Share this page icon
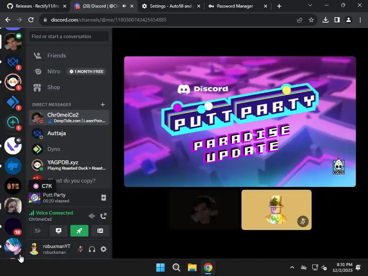Viewport: 368px width, 276px height. (x=300, y=20)
